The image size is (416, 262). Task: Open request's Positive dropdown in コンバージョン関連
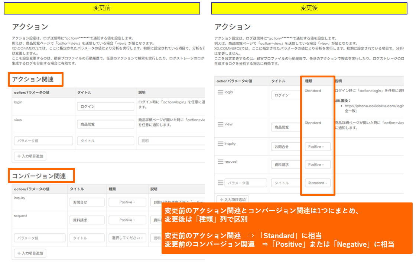click(127, 220)
